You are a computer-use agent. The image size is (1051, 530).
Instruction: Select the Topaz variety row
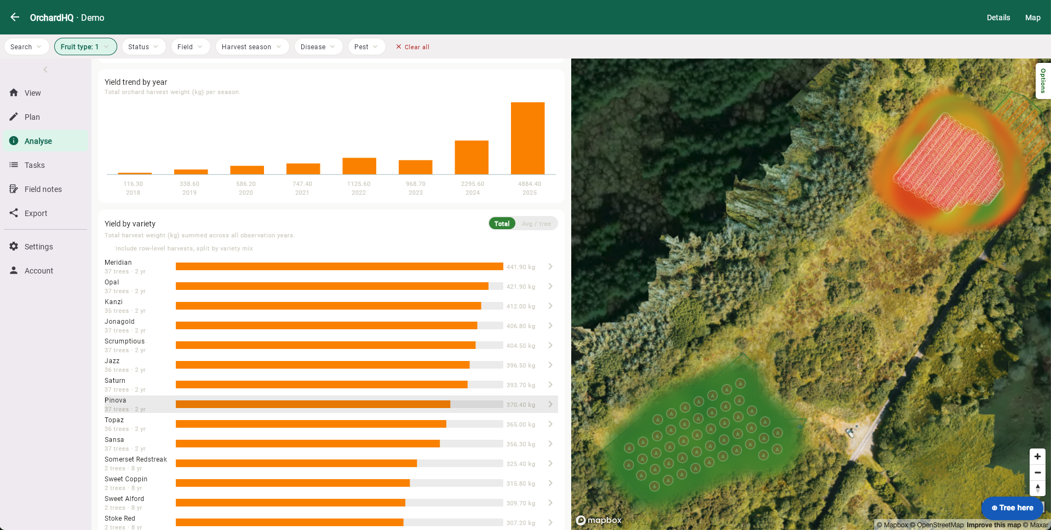pos(331,424)
